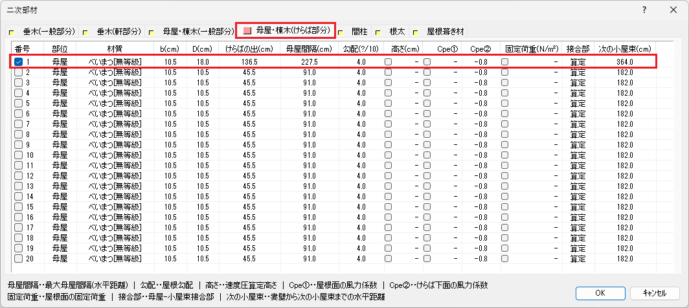Tick the 固定荷重 checkbox in row 3
689x308 pixels.
(504, 82)
